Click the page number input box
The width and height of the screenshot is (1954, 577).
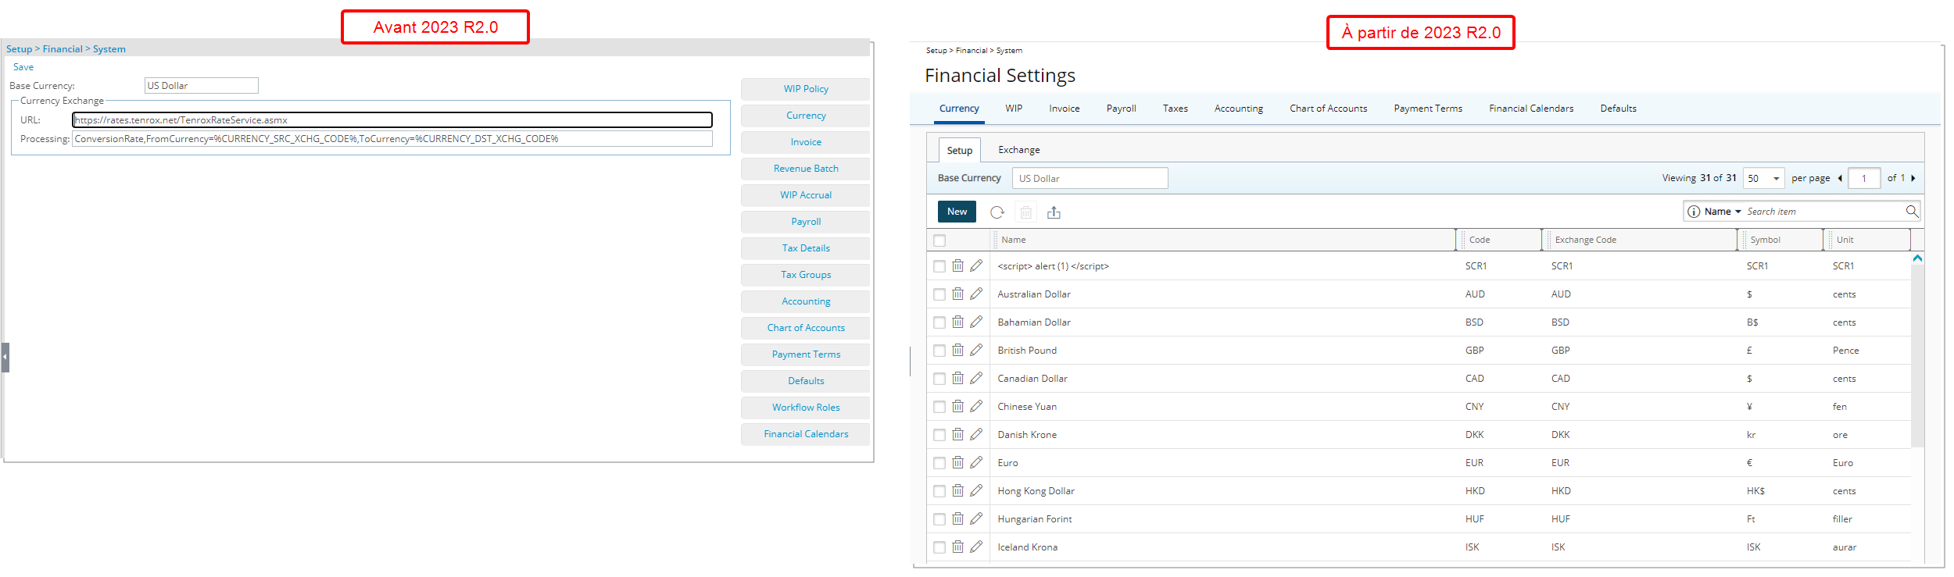pos(1864,178)
